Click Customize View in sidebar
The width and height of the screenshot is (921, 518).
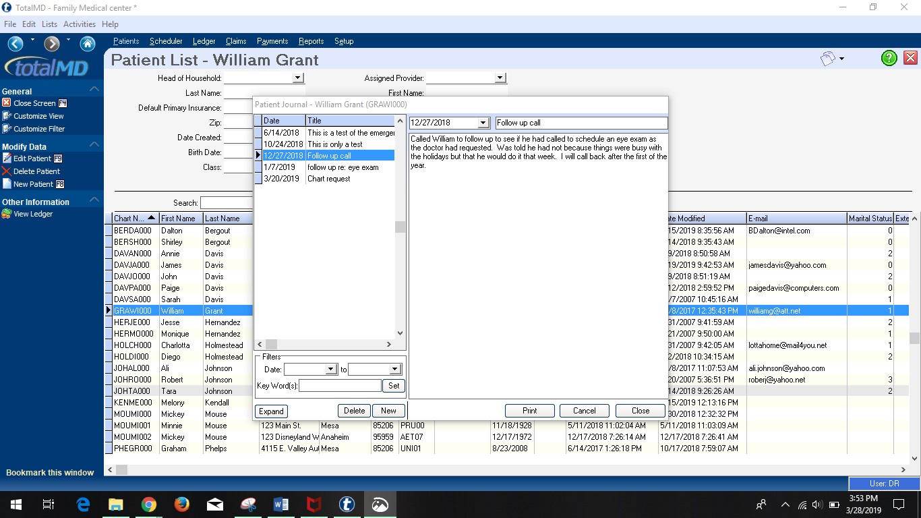(x=33, y=116)
